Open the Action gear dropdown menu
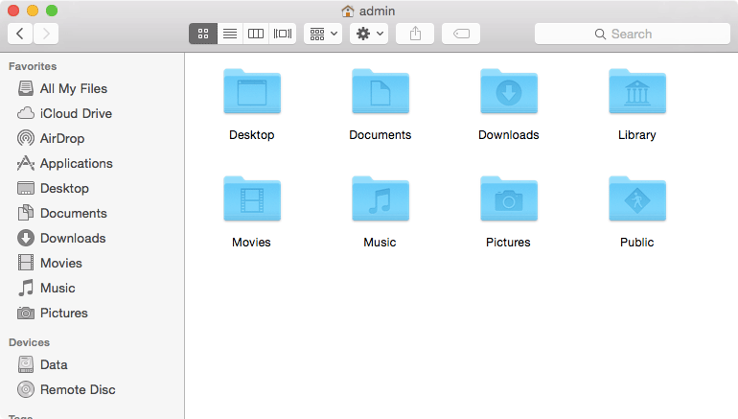 click(369, 34)
